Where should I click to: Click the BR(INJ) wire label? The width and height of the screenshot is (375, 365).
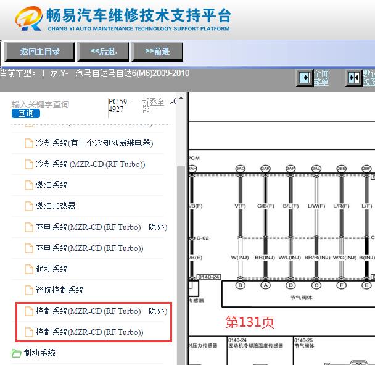point(265,258)
